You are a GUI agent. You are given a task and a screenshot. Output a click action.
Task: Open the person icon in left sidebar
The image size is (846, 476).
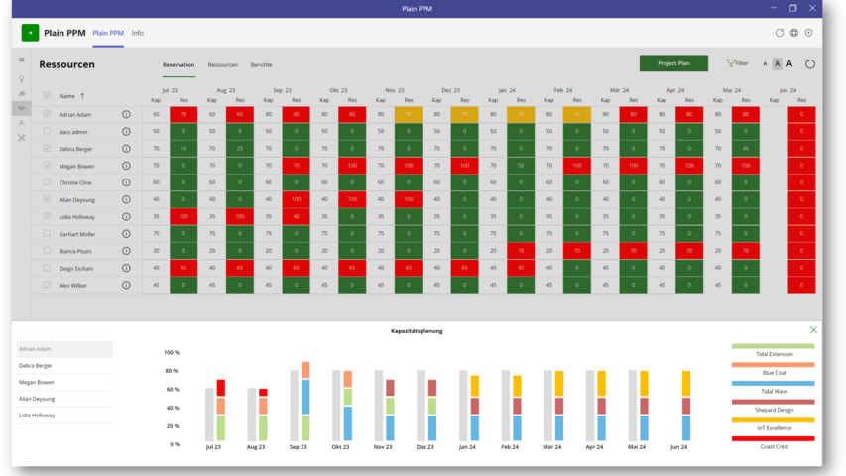point(21,123)
